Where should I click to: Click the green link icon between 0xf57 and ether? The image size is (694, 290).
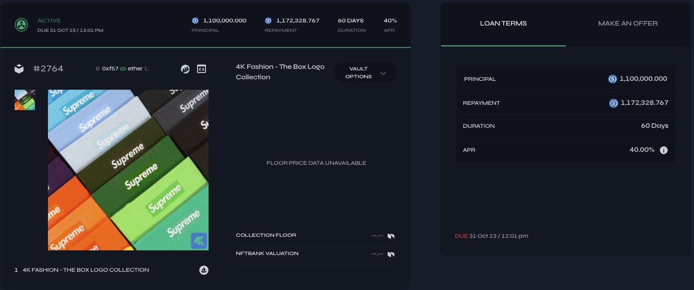click(123, 69)
